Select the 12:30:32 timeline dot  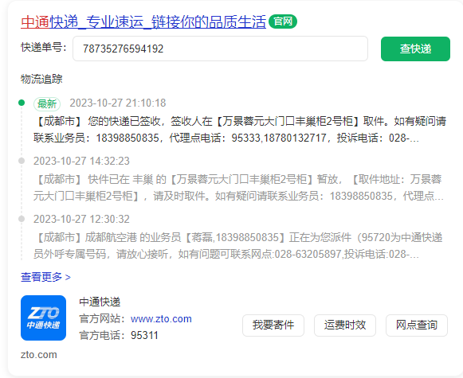(x=22, y=219)
